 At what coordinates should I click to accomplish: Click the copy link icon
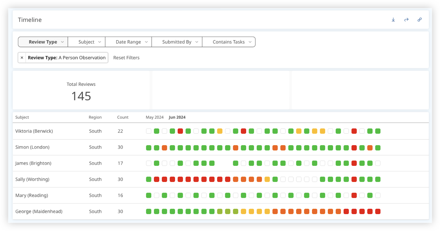[x=420, y=20]
